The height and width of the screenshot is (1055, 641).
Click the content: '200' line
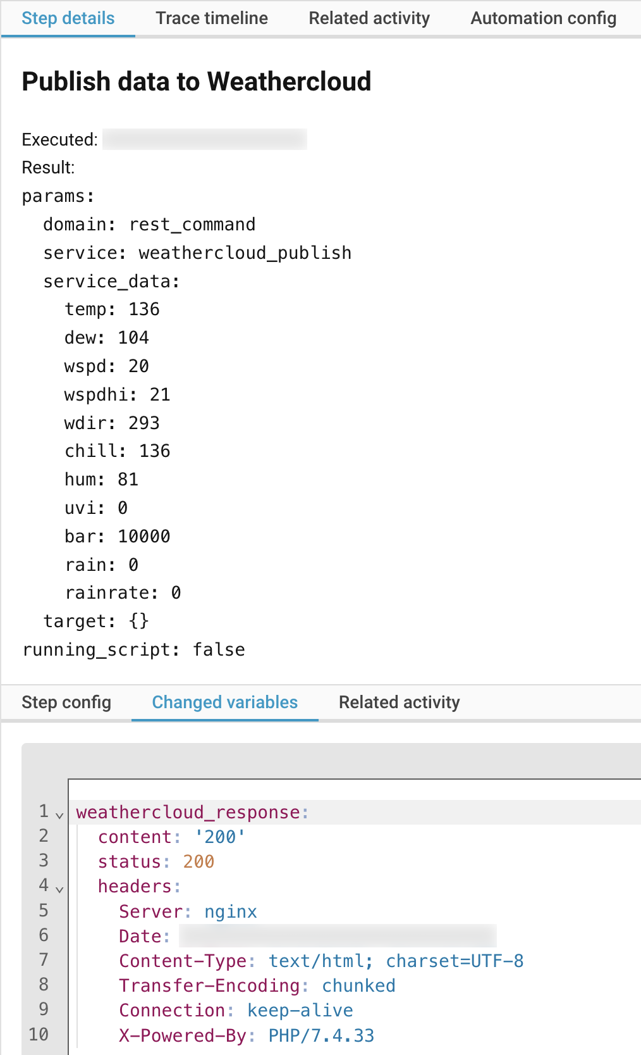click(x=172, y=837)
